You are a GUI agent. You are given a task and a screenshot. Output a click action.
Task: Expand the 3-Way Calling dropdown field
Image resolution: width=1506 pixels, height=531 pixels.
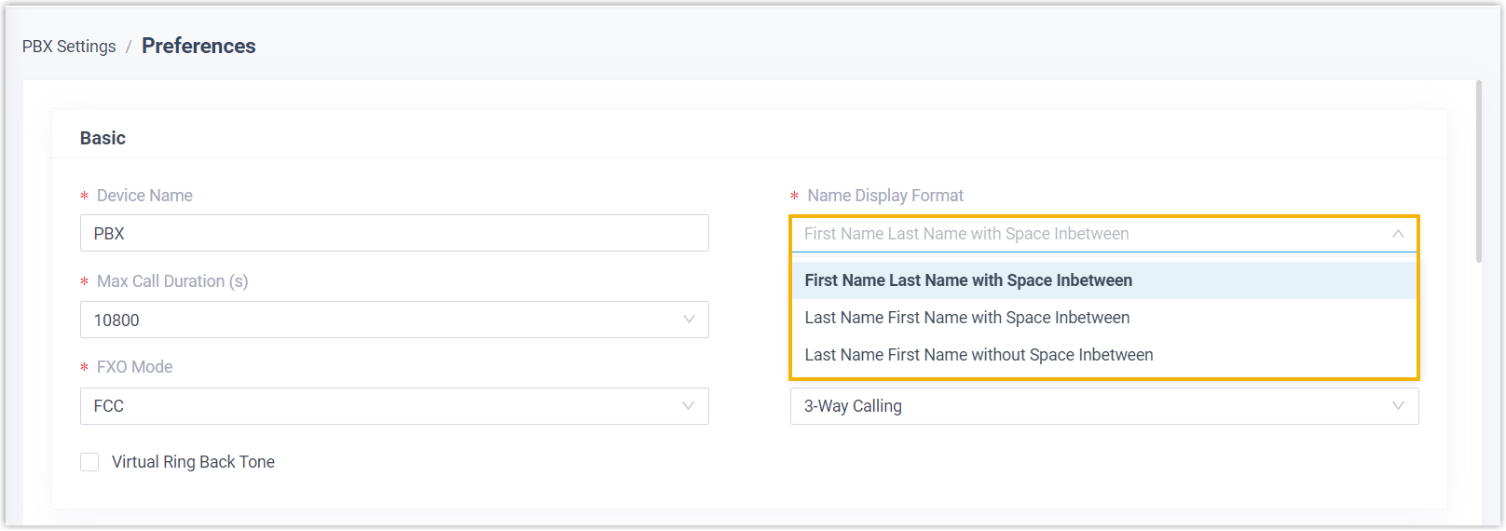(x=1090, y=406)
